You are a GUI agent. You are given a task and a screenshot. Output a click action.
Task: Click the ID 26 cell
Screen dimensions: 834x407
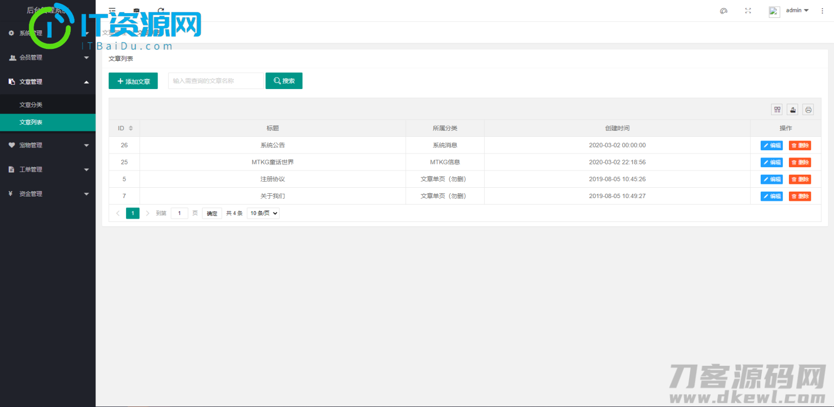(x=124, y=145)
